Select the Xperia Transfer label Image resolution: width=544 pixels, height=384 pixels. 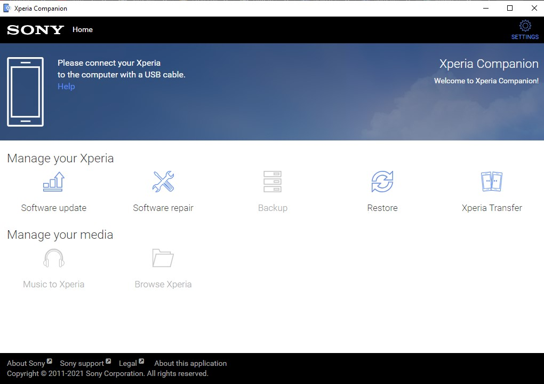coord(492,208)
